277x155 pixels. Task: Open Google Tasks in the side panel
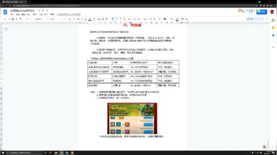point(273,35)
